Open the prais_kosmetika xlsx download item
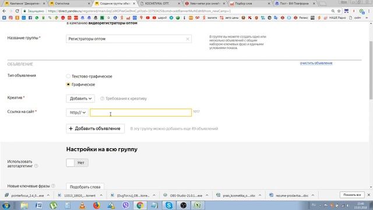 tap(236, 195)
